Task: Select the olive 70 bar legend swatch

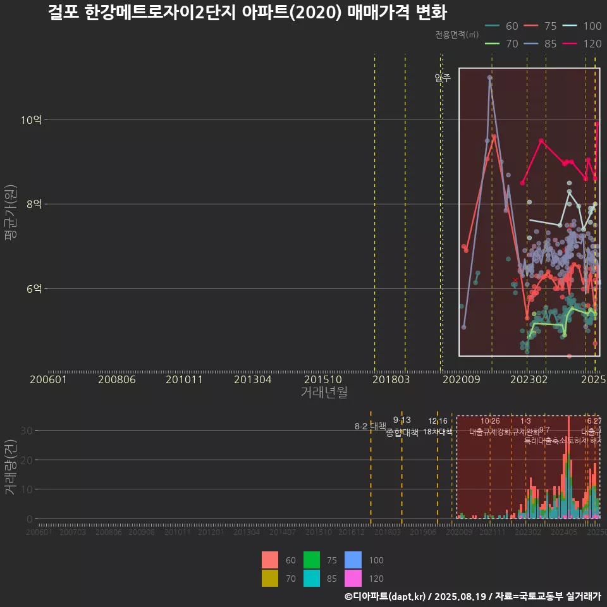Action: tap(270, 578)
